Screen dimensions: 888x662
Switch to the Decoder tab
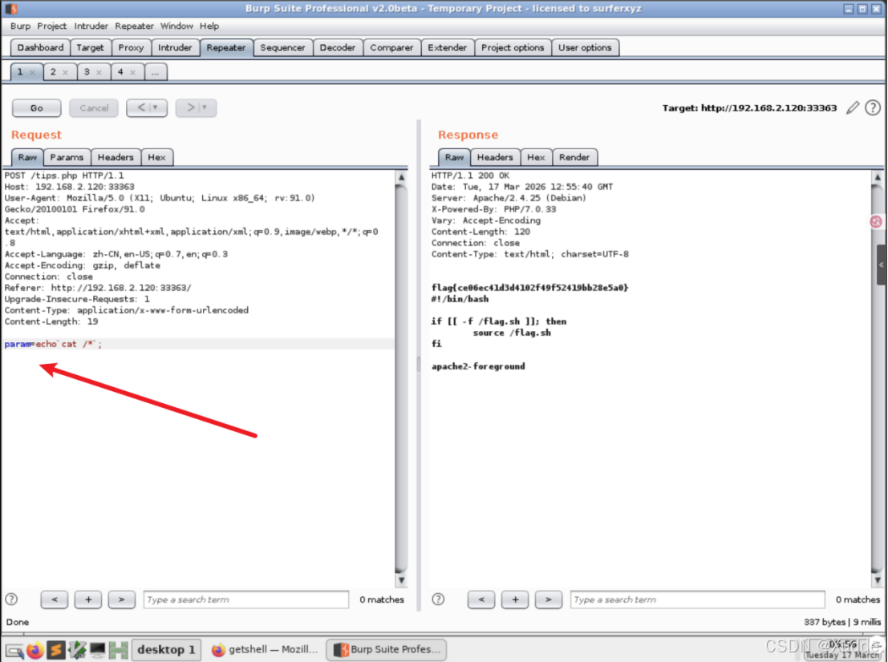pos(338,47)
